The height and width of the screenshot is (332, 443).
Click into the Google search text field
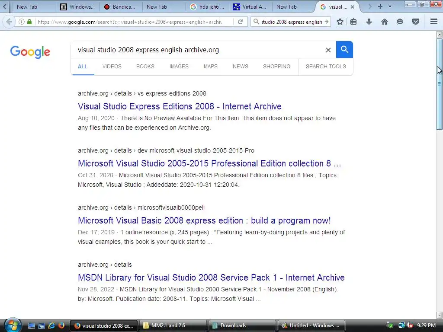pyautogui.click(x=198, y=50)
